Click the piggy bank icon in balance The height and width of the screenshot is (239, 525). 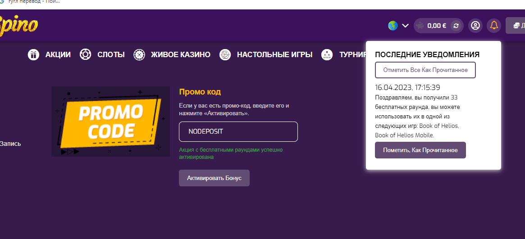point(420,26)
